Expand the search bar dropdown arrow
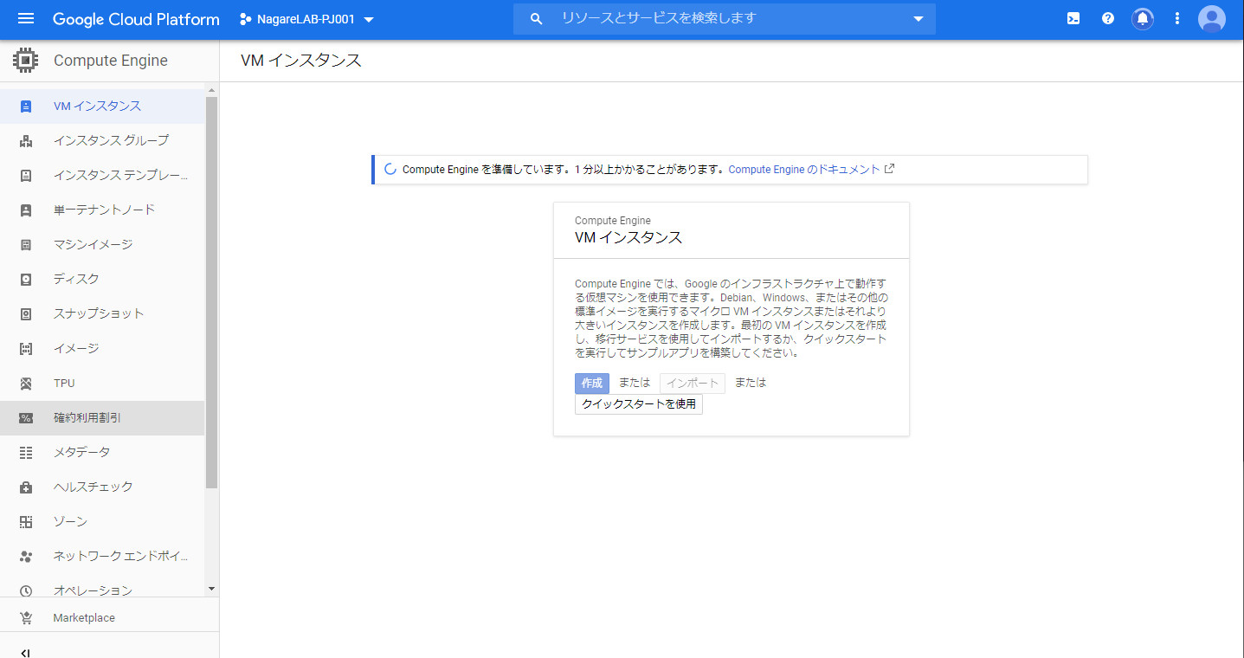 [x=918, y=19]
